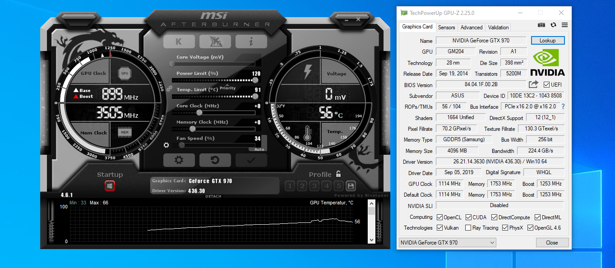Screen dimensions: 615x268
Task: Toggle the link icon between power and temp limit
Action: [x=169, y=89]
